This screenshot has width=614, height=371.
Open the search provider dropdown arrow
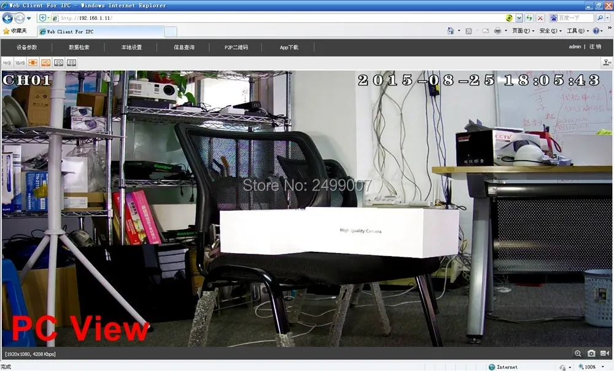tap(607, 18)
